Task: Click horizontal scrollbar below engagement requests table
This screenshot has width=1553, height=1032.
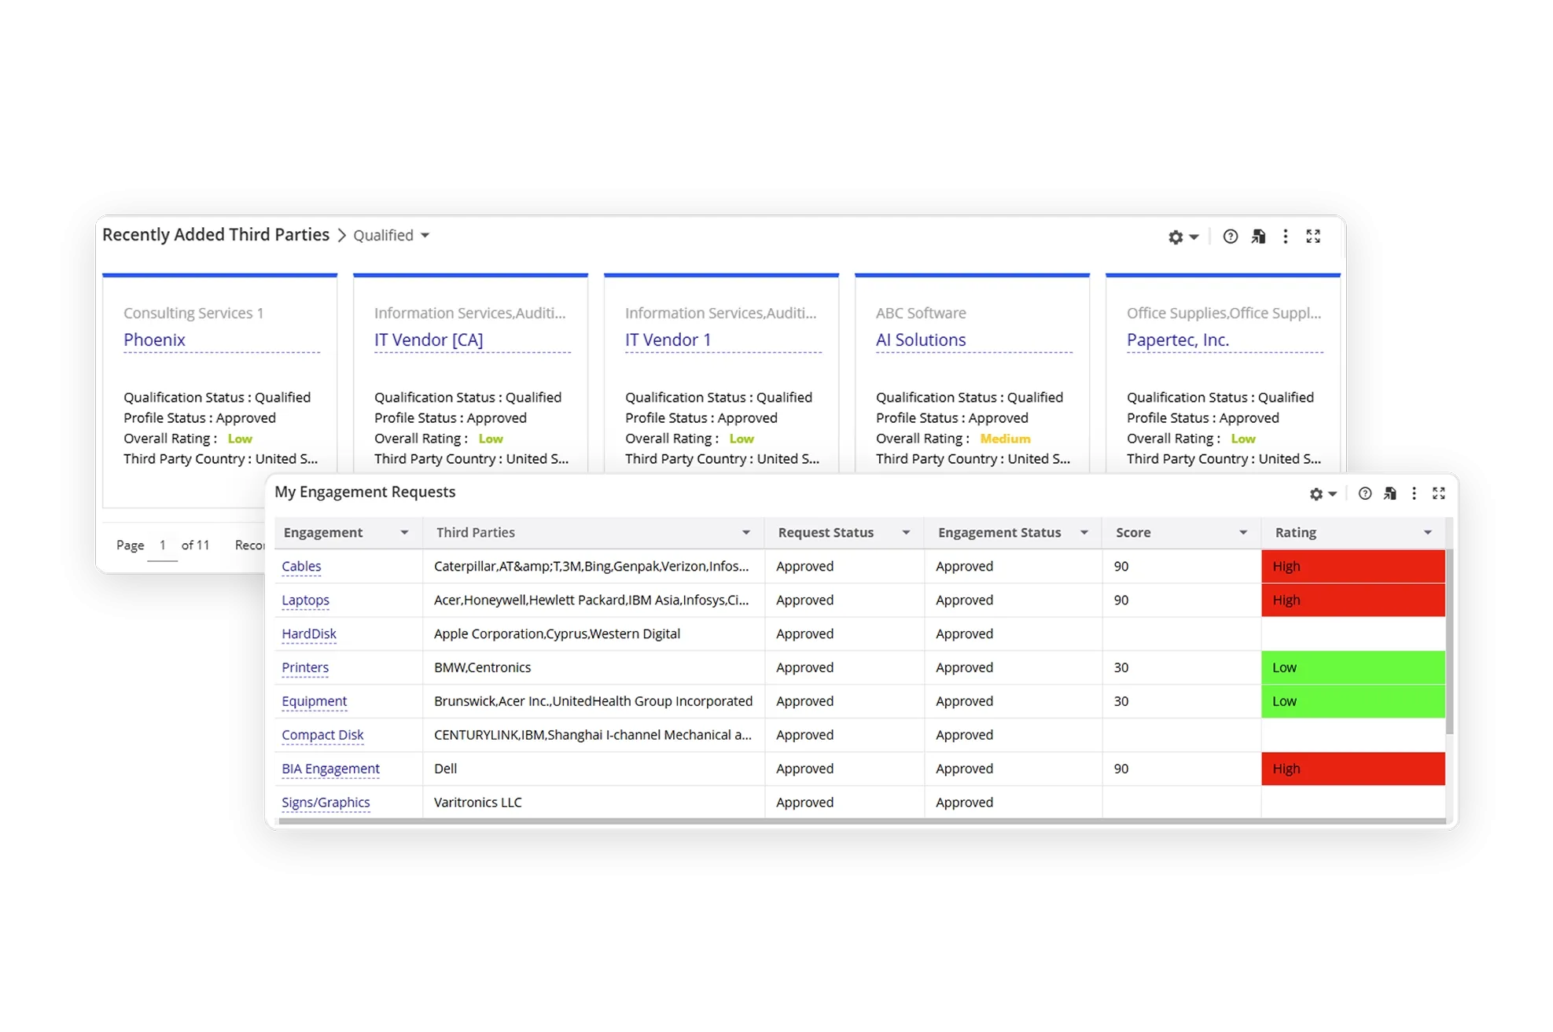Action: (x=862, y=821)
